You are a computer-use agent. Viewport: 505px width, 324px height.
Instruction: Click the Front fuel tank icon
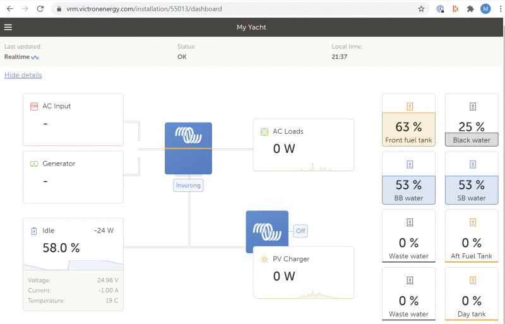pos(408,106)
